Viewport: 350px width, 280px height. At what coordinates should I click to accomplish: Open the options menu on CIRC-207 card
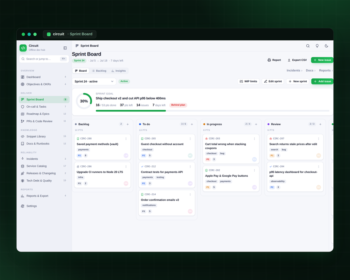pos(318,139)
